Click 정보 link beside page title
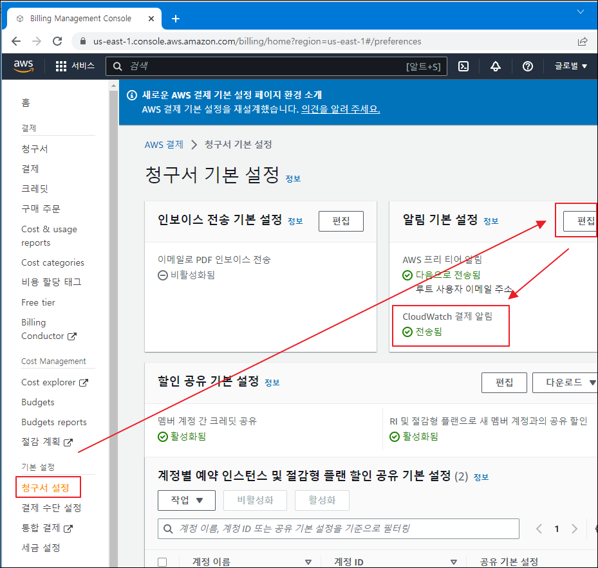Screen dimensions: 598x568 coord(294,179)
